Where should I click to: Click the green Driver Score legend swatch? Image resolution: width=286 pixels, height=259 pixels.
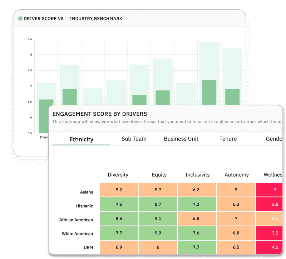tap(20, 19)
